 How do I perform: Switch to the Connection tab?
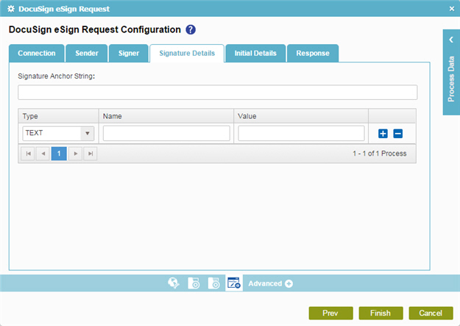pos(37,54)
